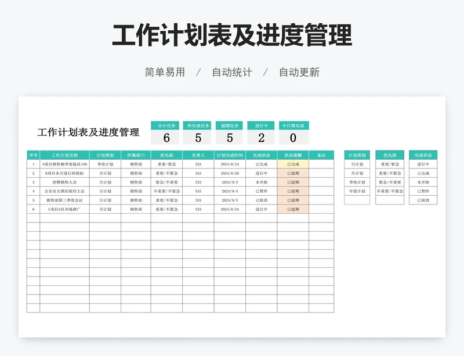Click the 序号 column header
This screenshot has height=356, width=464.
pyautogui.click(x=34, y=155)
